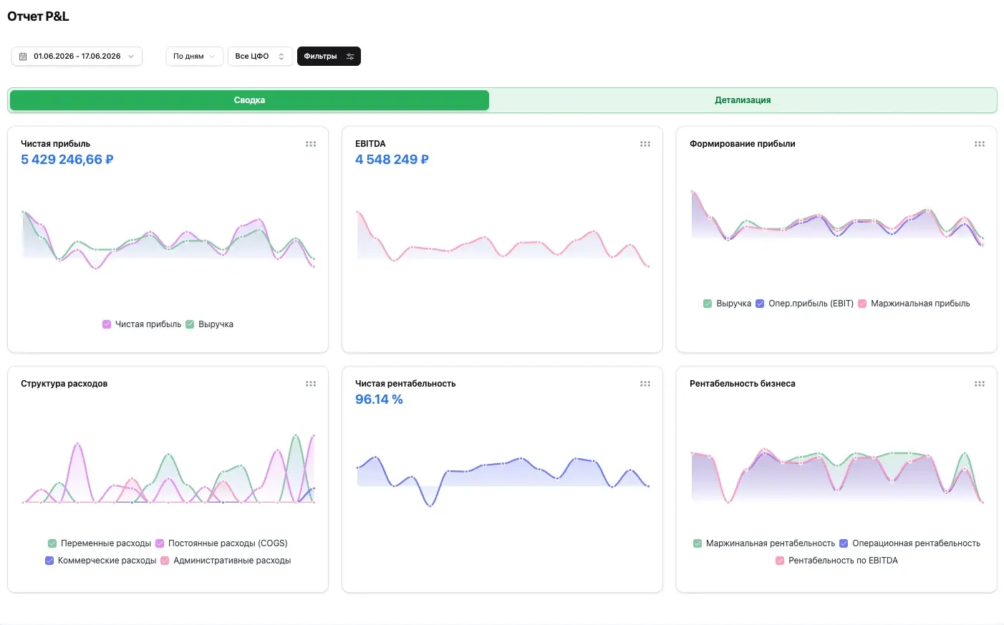Toggle Рентабельность по EBITDA legend checkbox

[x=780, y=561]
